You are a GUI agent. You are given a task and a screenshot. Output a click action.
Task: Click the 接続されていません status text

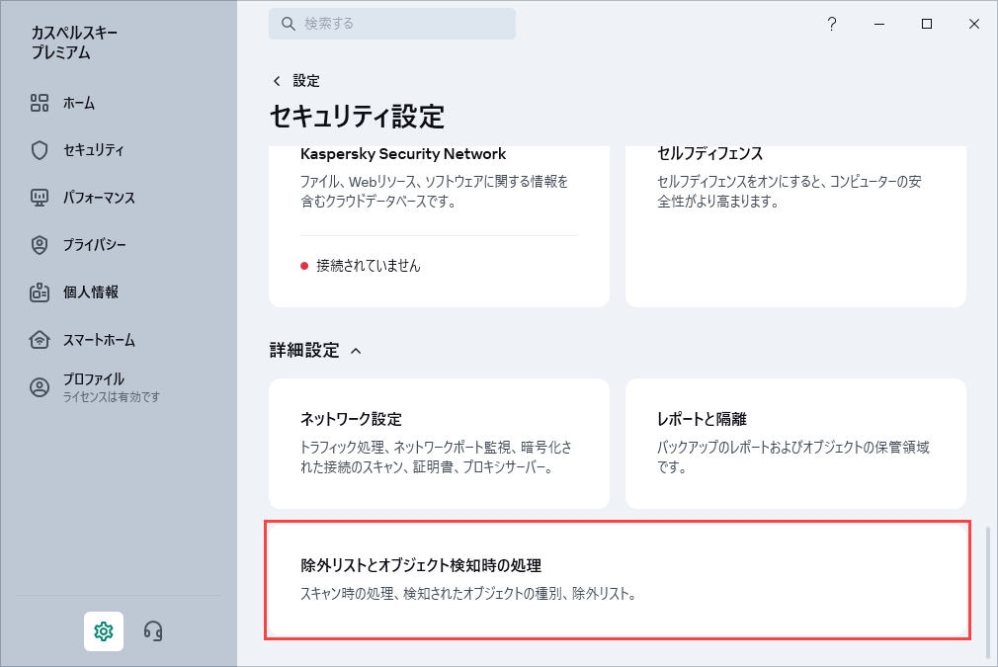click(369, 266)
